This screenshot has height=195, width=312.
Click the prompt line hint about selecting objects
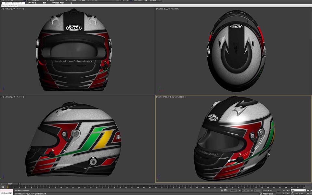coord(30,194)
